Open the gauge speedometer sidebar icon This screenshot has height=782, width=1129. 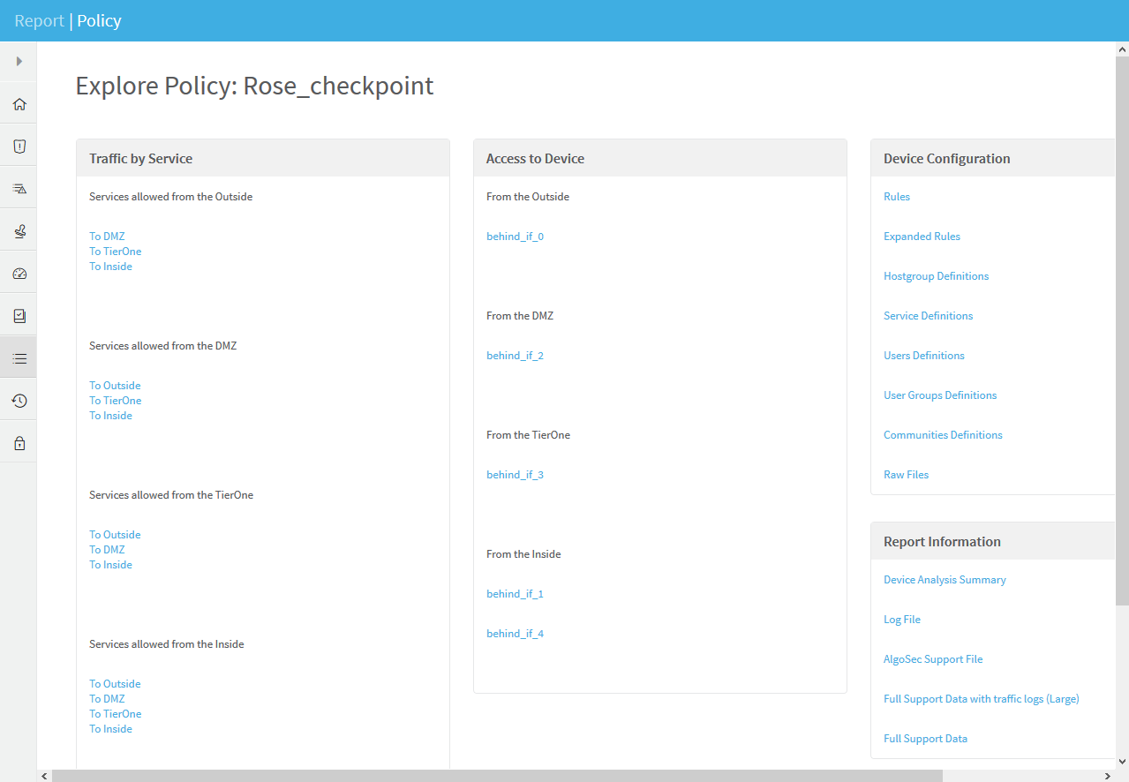19,274
